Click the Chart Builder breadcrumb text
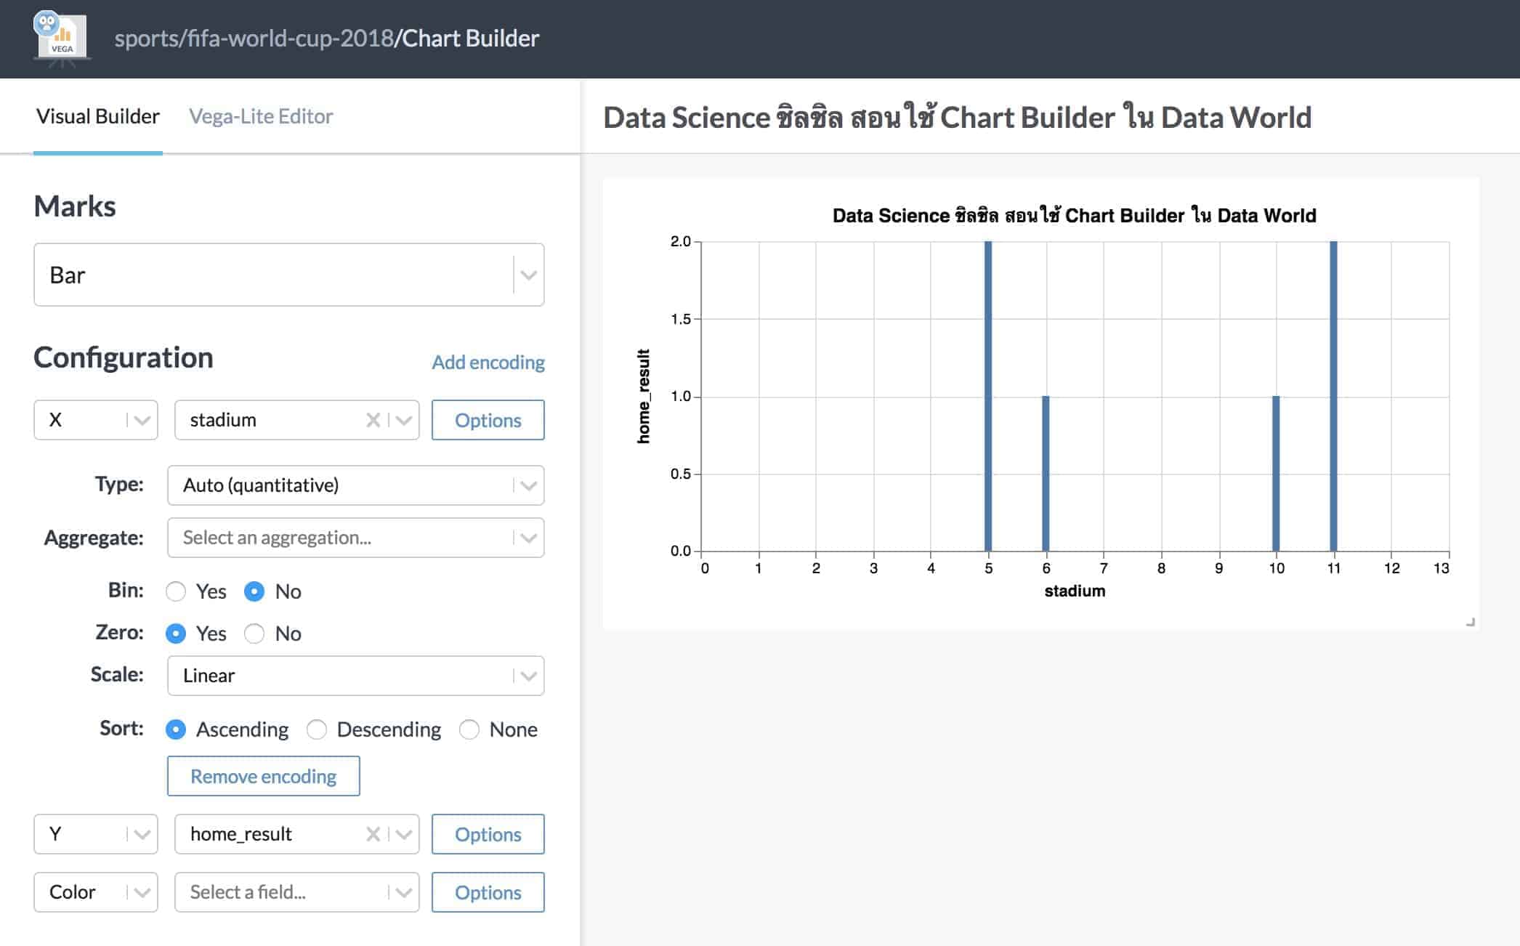Viewport: 1520px width, 946px height. 471,38
